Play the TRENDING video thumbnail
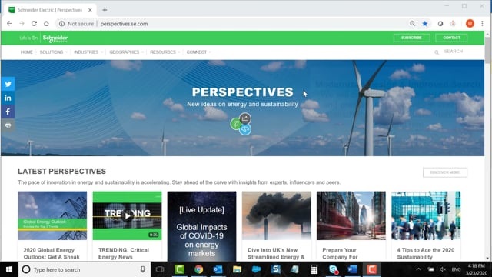Image resolution: width=492 pixels, height=277 pixels. [127, 215]
